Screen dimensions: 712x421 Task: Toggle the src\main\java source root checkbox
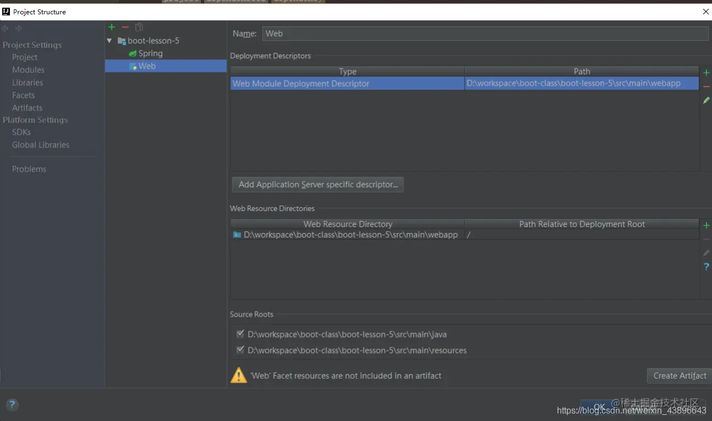[x=240, y=334]
